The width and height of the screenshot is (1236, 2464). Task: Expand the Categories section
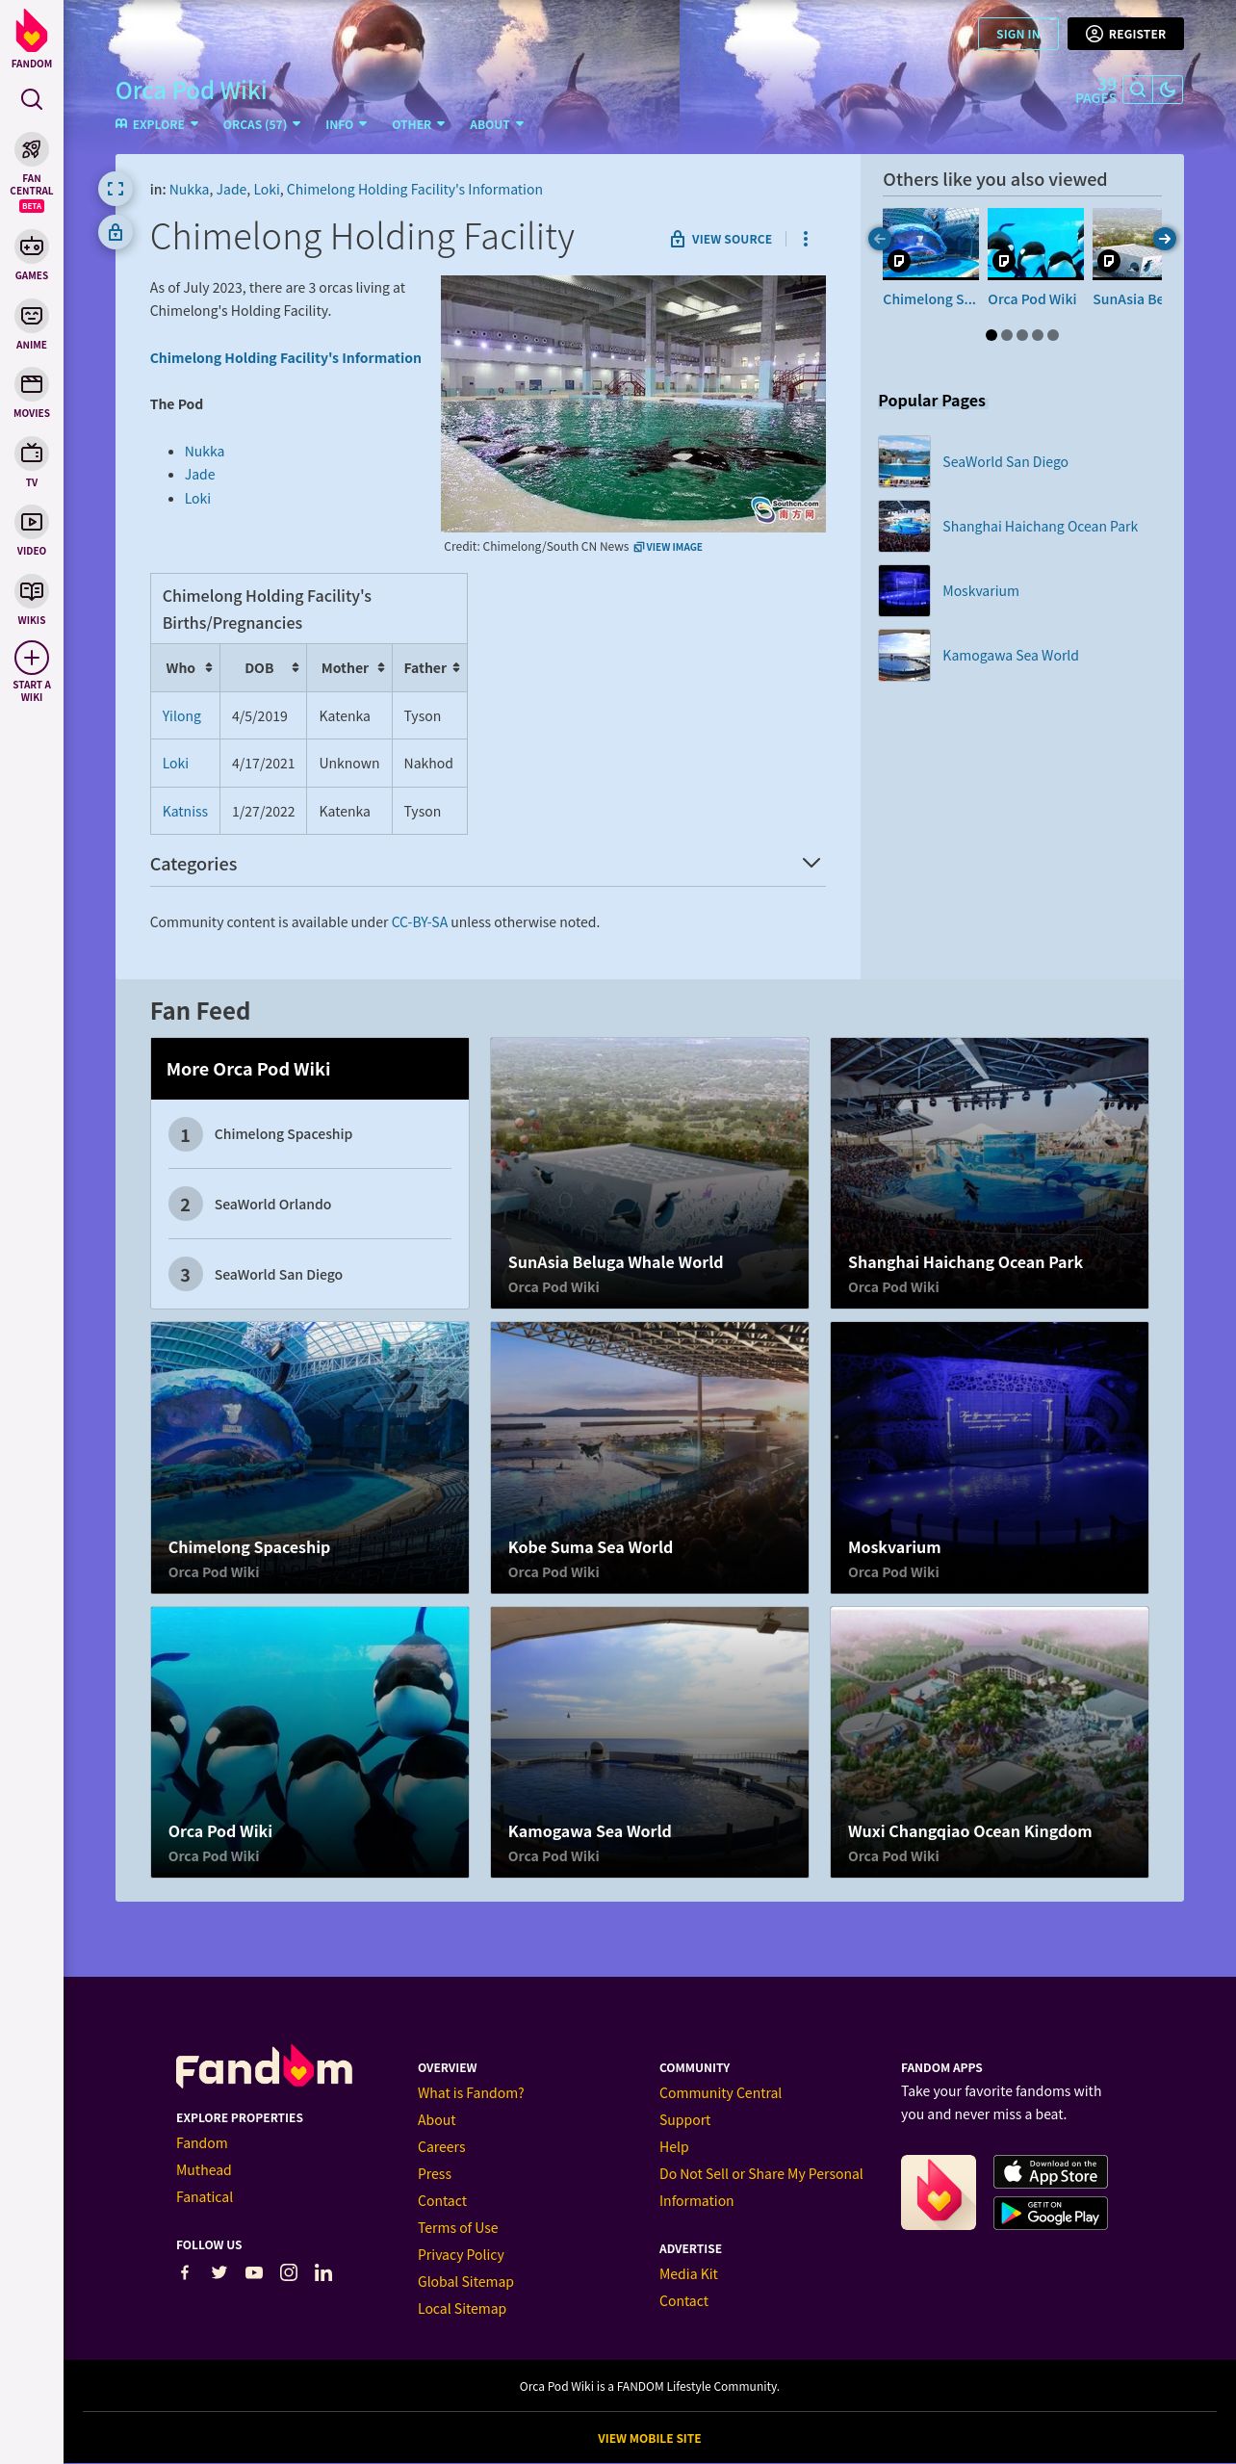coord(487,864)
